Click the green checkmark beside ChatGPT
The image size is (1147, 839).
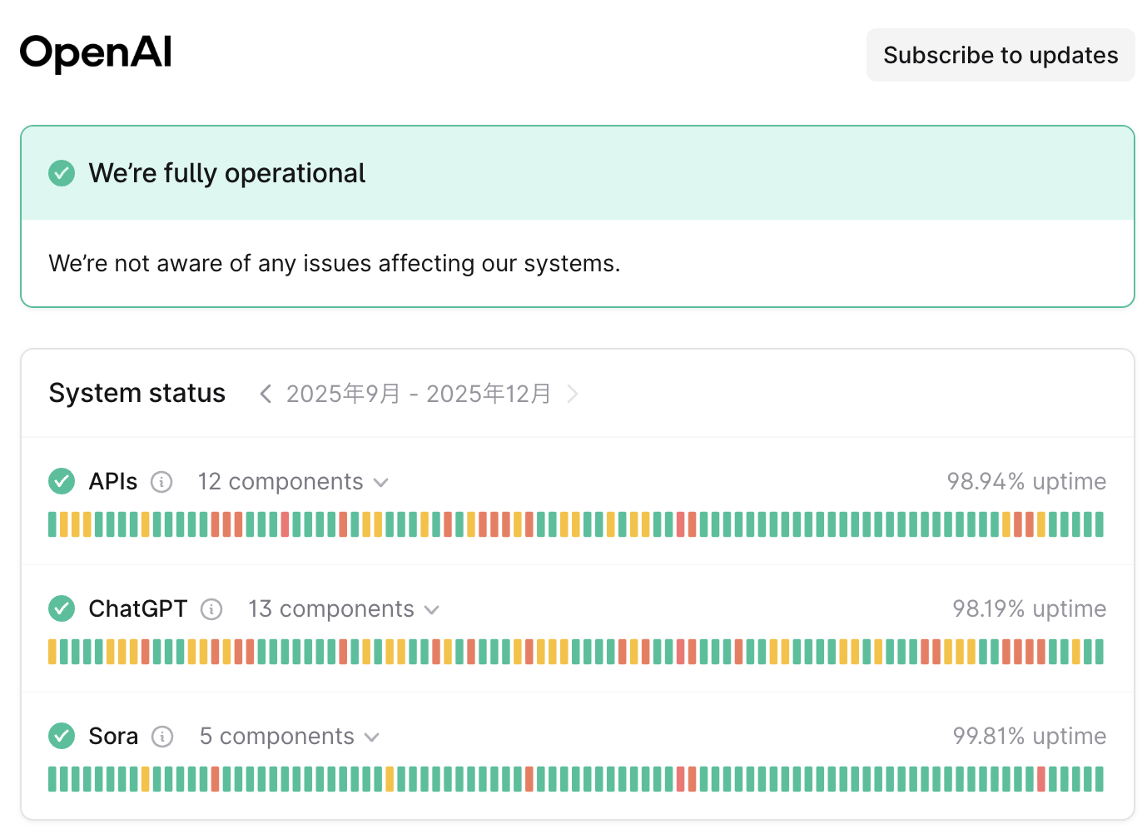62,608
